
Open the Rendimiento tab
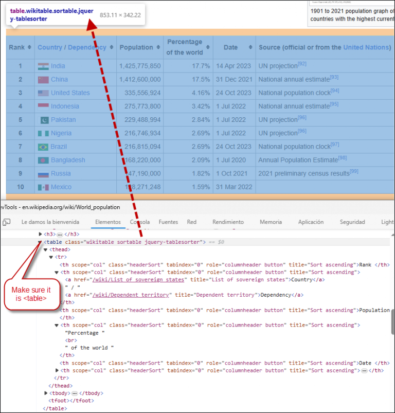click(228, 222)
